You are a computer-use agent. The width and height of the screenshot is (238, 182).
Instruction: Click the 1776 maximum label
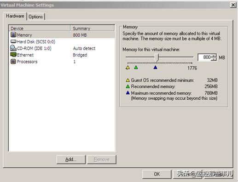pyautogui.click(x=192, y=68)
